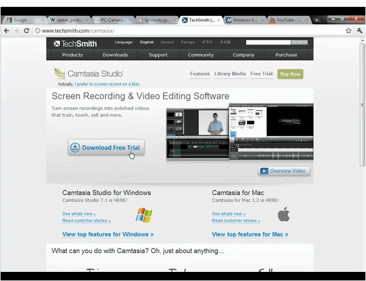Open the Products menu
The image size is (366, 281).
coord(72,55)
